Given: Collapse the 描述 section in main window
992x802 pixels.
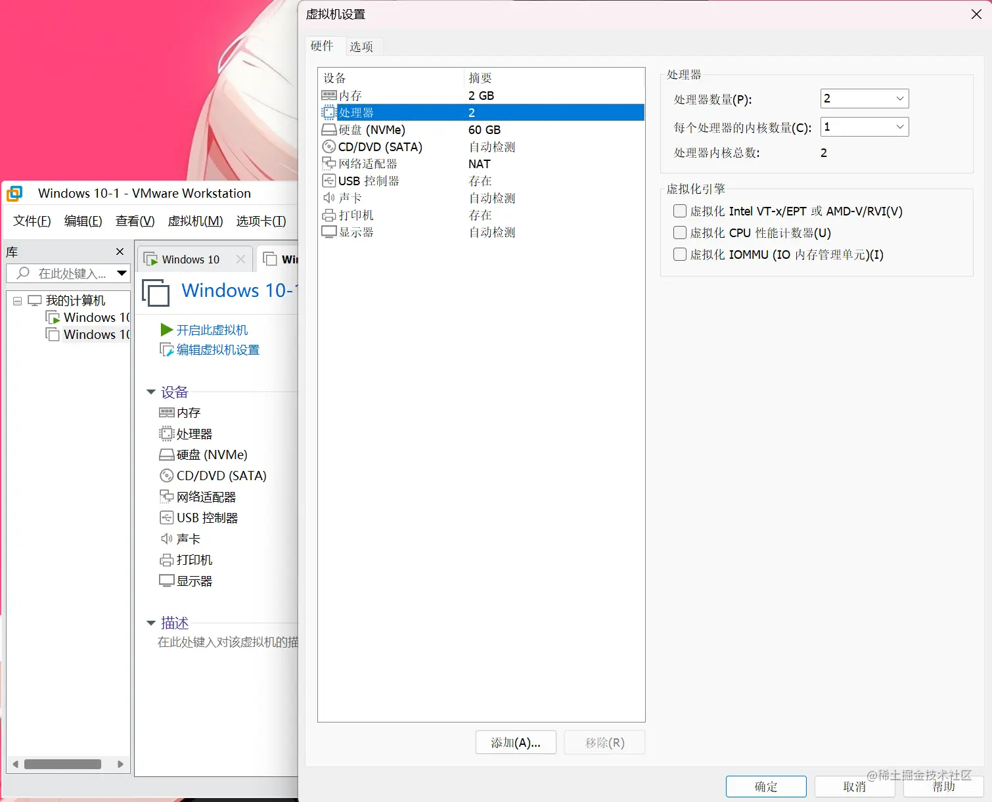Looking at the screenshot, I should coord(151,623).
